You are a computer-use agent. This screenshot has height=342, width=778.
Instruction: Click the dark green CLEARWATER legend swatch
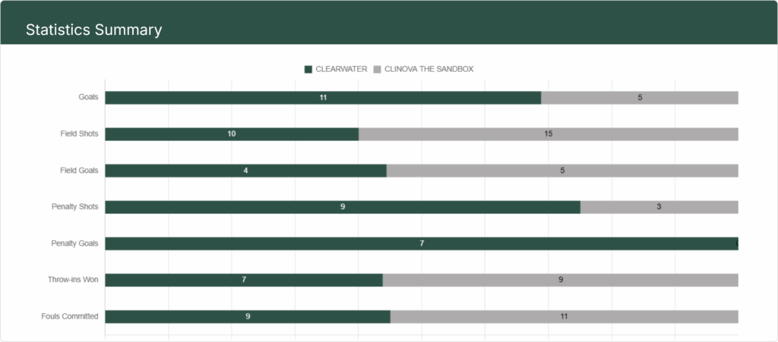[x=308, y=69]
